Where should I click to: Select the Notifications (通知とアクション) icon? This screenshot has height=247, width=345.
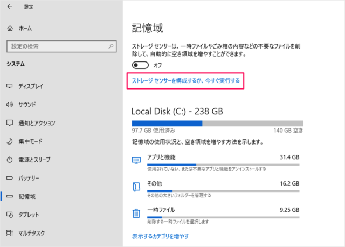point(10,123)
